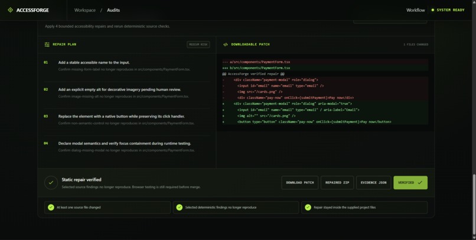Image resolution: width=476 pixels, height=240 pixels.
Task: Click the 'At least one source file changed' text
Action: click(79, 208)
